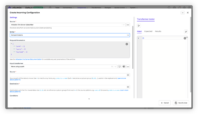This screenshot has height=114, width=198.
Task: Open Input transformer three-dot menu
Action: 128,67
